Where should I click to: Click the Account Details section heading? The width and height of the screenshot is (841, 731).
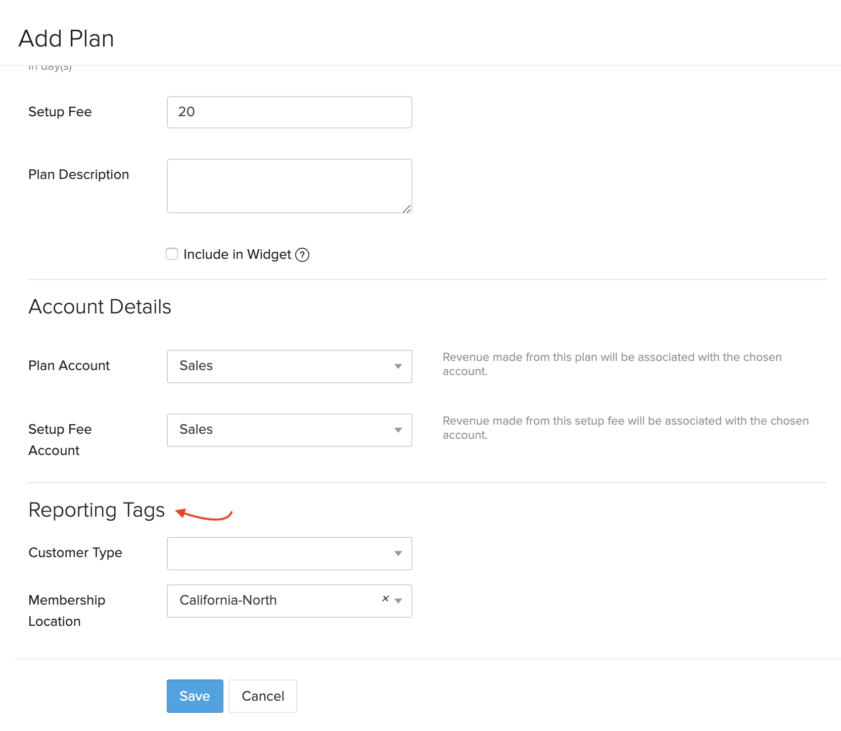[x=100, y=306]
